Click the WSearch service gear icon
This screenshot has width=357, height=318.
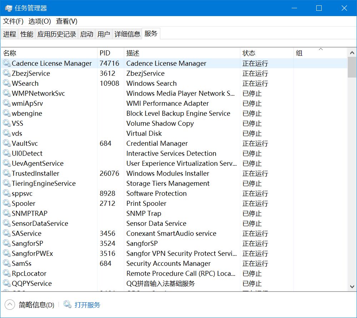point(6,83)
